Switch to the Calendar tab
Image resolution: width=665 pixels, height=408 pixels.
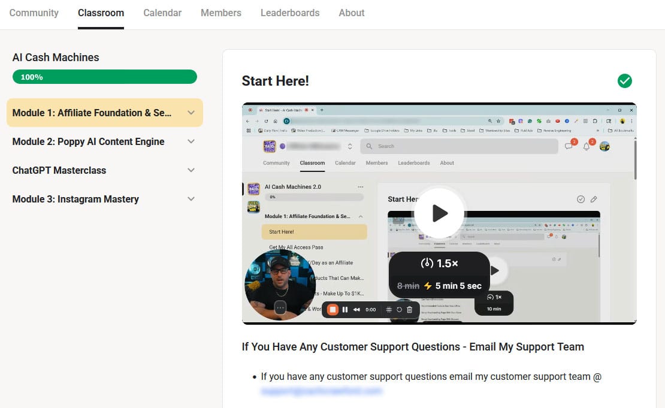162,13
